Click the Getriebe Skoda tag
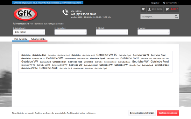Screen dimensions: 191x119 (x=124, y=62)
